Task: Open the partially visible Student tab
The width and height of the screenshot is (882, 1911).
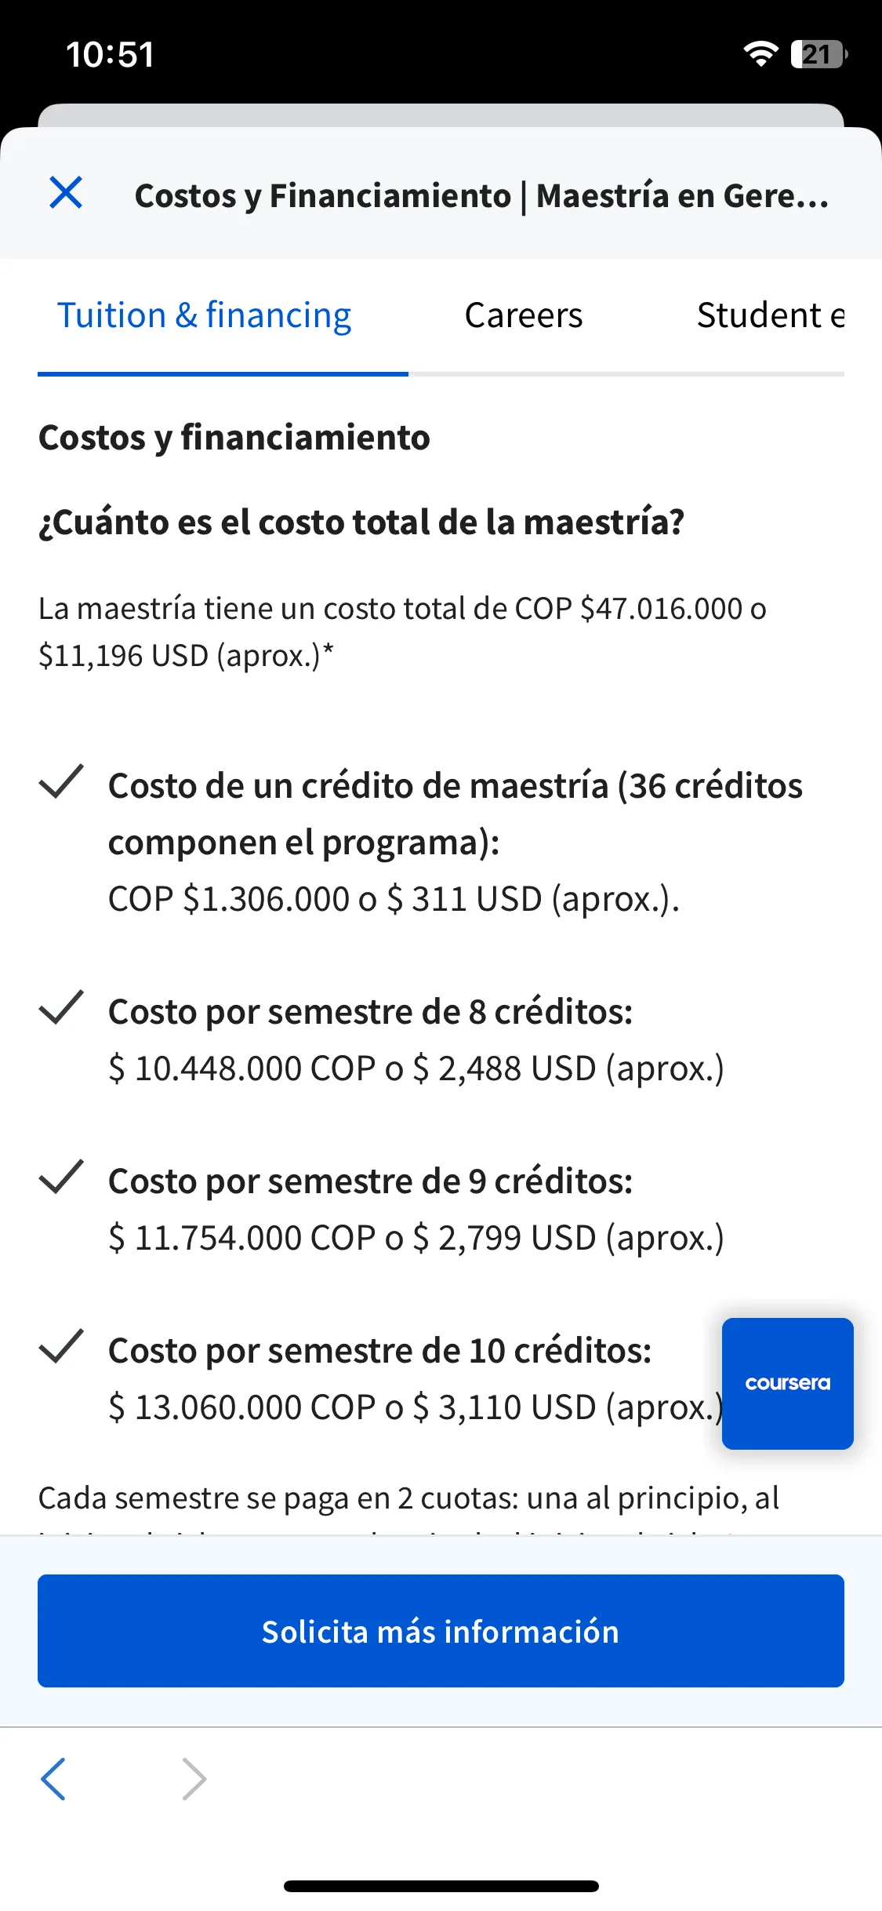Action: point(770,315)
